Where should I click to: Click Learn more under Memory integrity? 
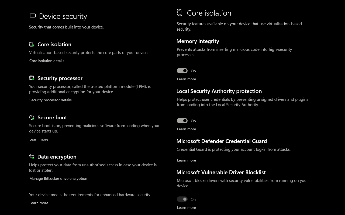coord(187,79)
